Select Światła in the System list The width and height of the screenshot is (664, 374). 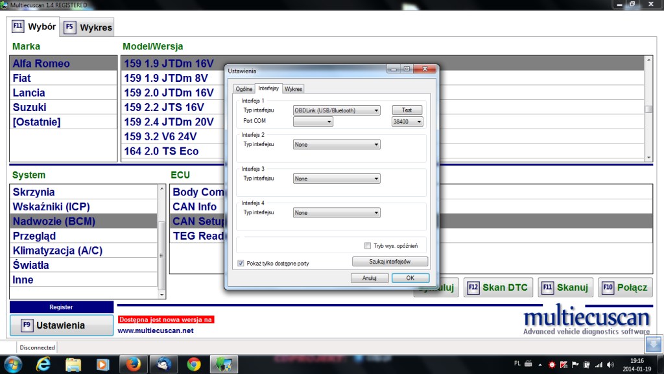[84, 265]
